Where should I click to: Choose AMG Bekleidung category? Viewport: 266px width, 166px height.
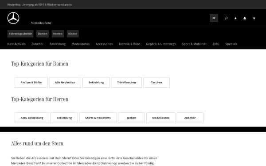pos(32,118)
